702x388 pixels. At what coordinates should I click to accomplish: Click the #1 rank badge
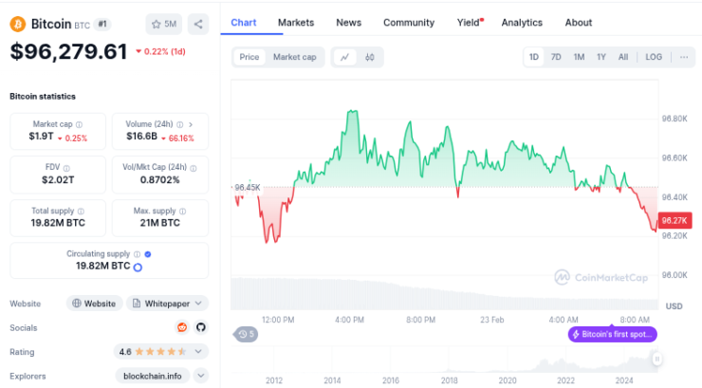(x=102, y=24)
